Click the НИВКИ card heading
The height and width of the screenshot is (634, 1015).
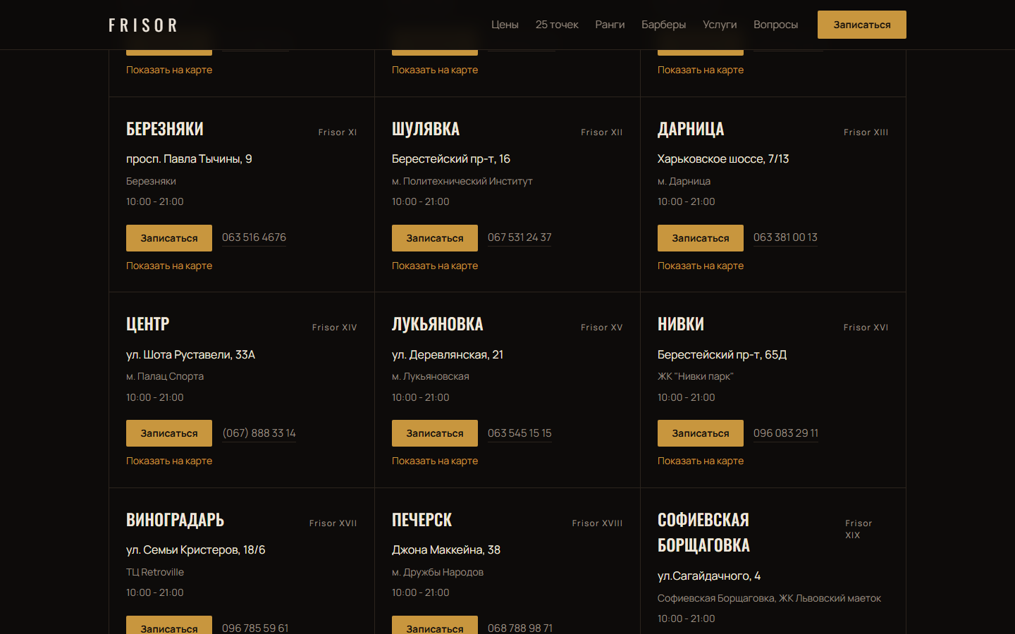click(x=681, y=324)
